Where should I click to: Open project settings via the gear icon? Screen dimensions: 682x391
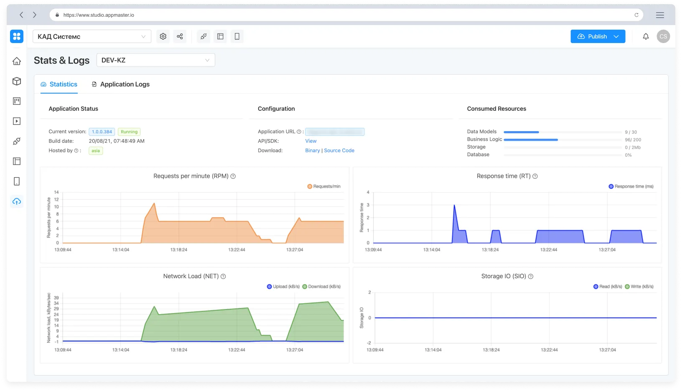[163, 36]
